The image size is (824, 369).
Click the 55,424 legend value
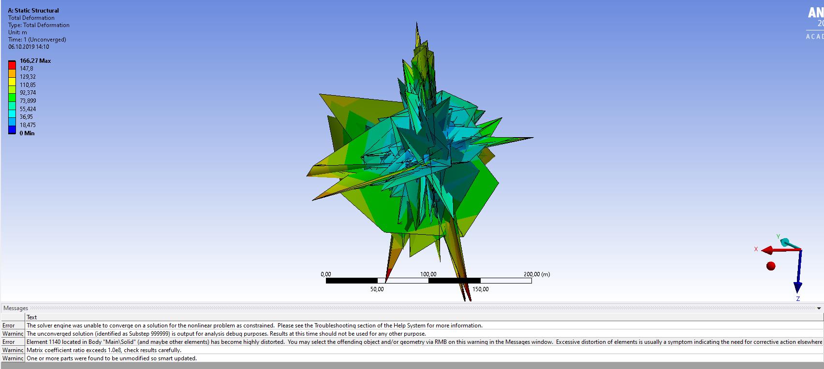coord(28,109)
